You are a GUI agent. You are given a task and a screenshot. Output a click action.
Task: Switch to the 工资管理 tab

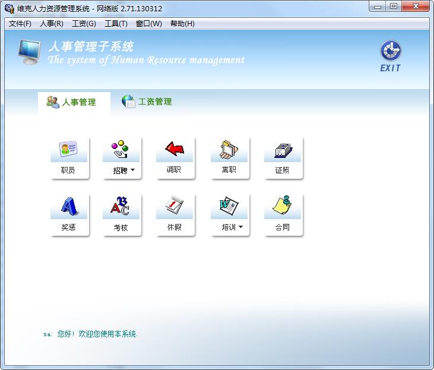click(x=147, y=102)
